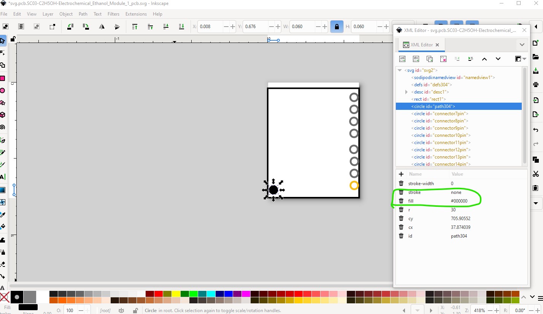
Task: Delete the fill attribute with trash icon
Action: pyautogui.click(x=401, y=201)
